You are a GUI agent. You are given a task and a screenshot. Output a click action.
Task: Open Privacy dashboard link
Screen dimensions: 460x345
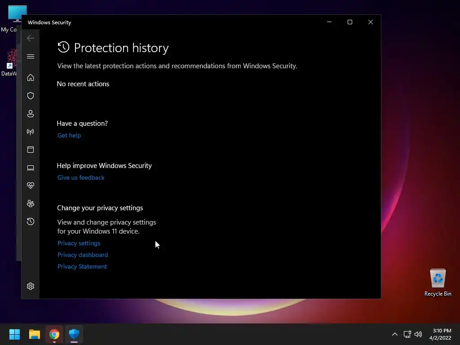coord(83,255)
